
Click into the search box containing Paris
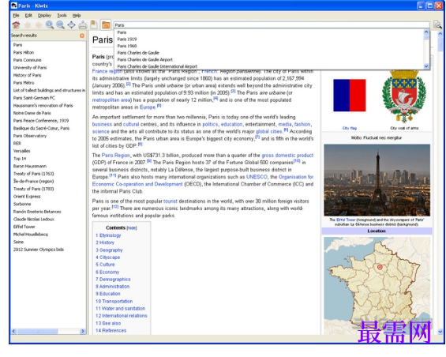pos(272,25)
